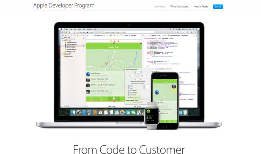Expand the Supporting Files folder
The height and width of the screenshot is (154, 261).
(64, 51)
